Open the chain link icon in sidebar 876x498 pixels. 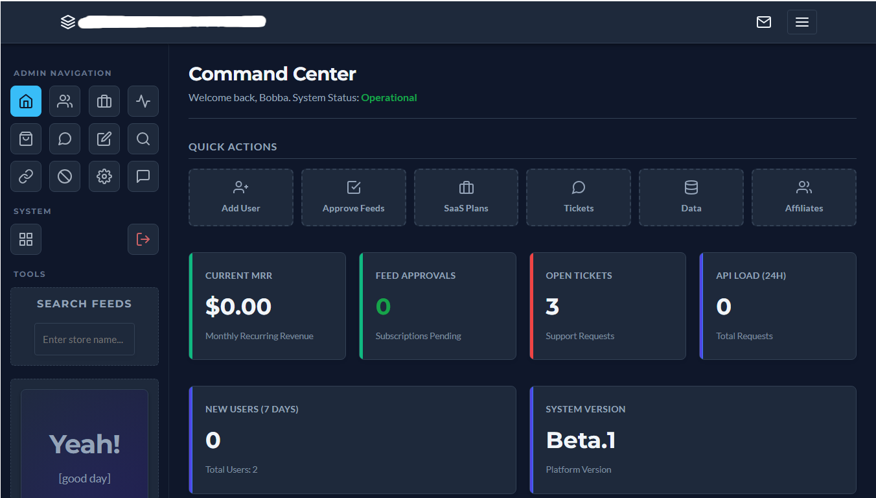click(x=26, y=176)
